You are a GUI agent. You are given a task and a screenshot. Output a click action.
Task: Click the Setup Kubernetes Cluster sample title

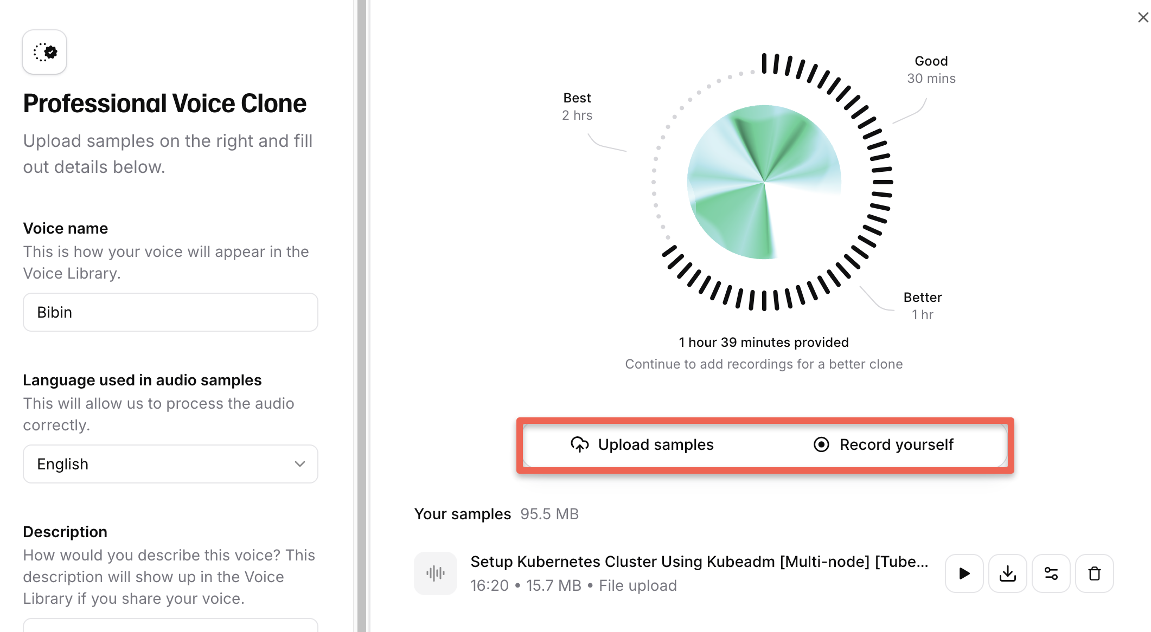point(699,562)
